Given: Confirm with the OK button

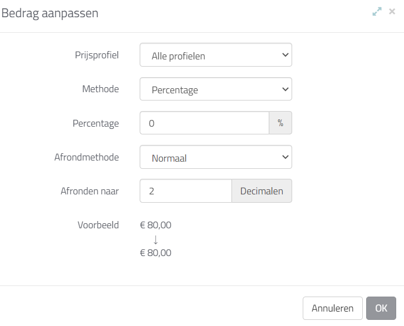Looking at the screenshot, I should tap(381, 308).
